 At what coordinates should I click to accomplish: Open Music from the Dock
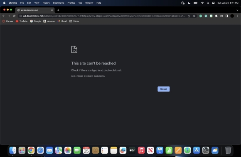pyautogui.click(x=141, y=150)
